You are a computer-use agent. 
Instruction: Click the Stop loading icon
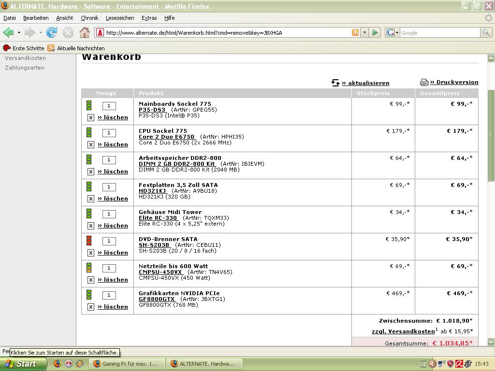click(x=68, y=32)
